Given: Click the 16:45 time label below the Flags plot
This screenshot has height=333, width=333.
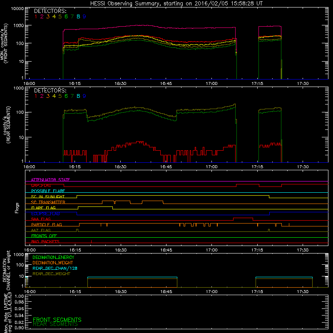Looking at the screenshot, I should click(x=166, y=250).
